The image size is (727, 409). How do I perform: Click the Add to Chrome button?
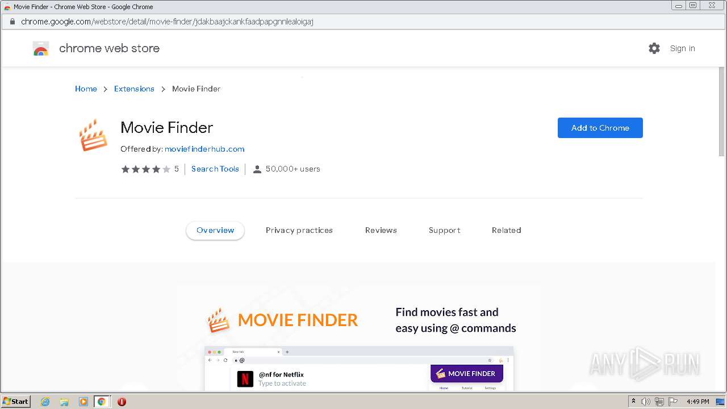600,128
